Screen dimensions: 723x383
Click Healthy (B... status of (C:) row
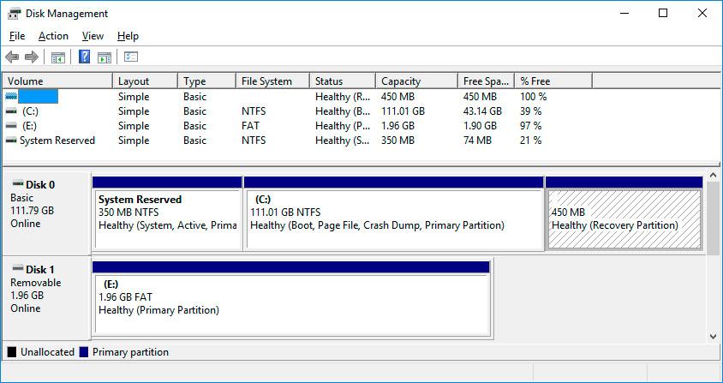click(343, 111)
